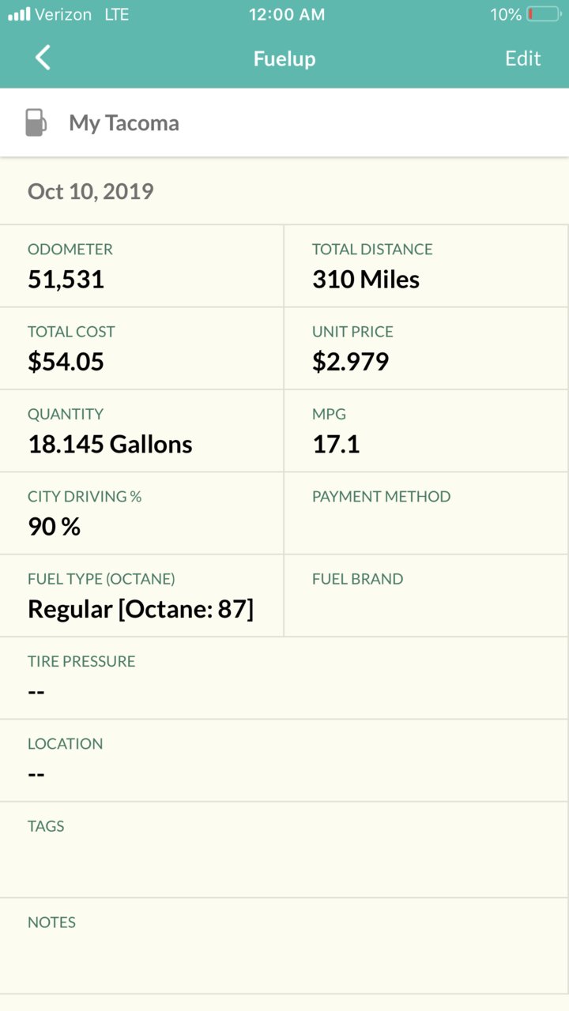This screenshot has width=569, height=1011.
Task: Tap the cellular signal bars icon
Action: pos(18,14)
